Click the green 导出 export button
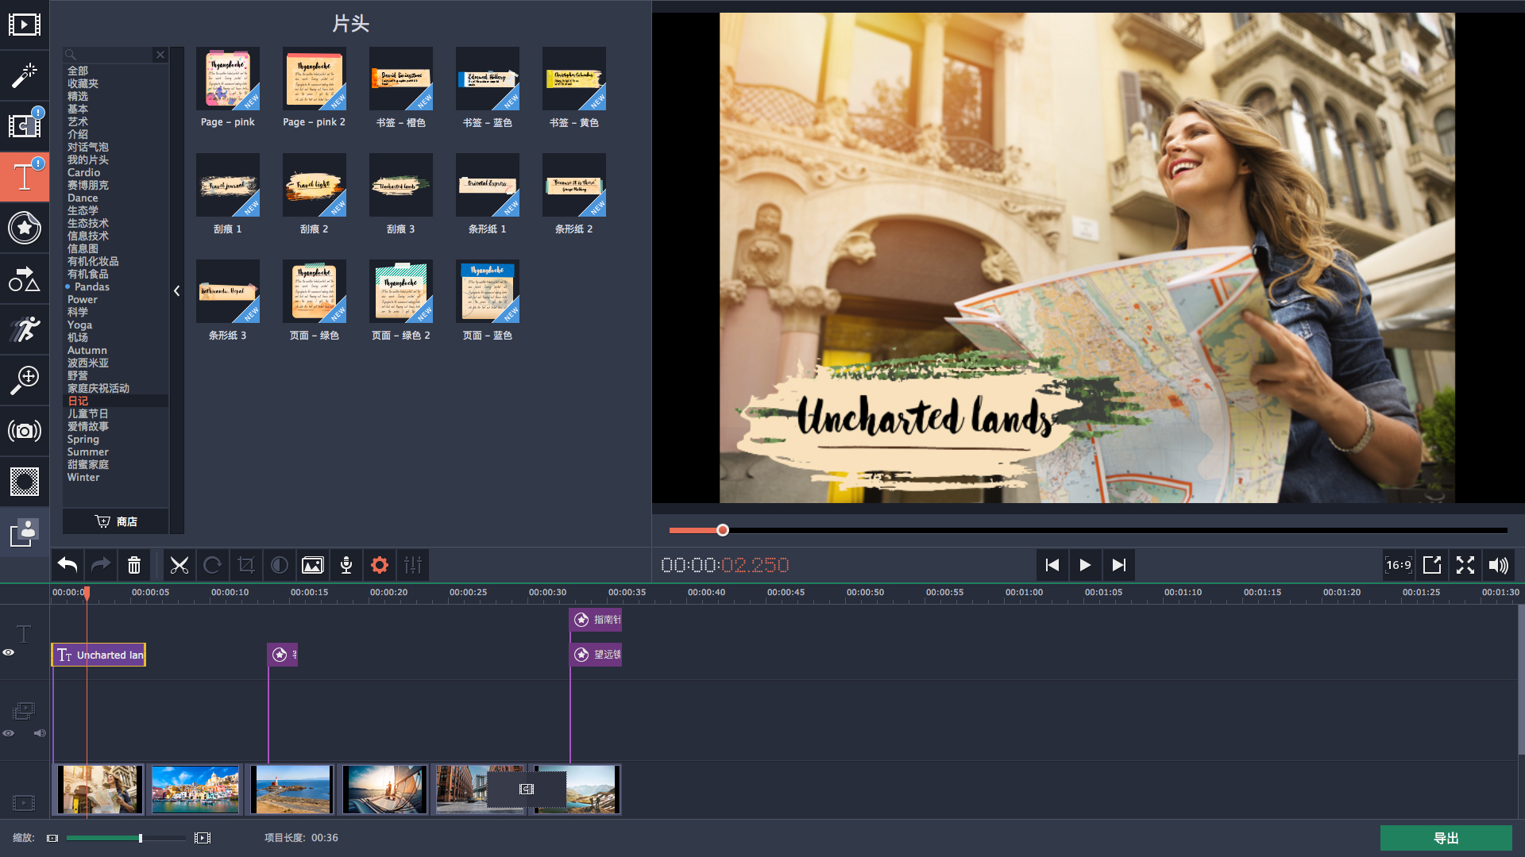The width and height of the screenshot is (1525, 857). (x=1446, y=838)
